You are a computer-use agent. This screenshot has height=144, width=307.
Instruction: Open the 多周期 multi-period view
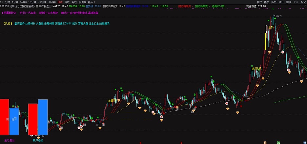pyautogui.click(x=82, y=2)
